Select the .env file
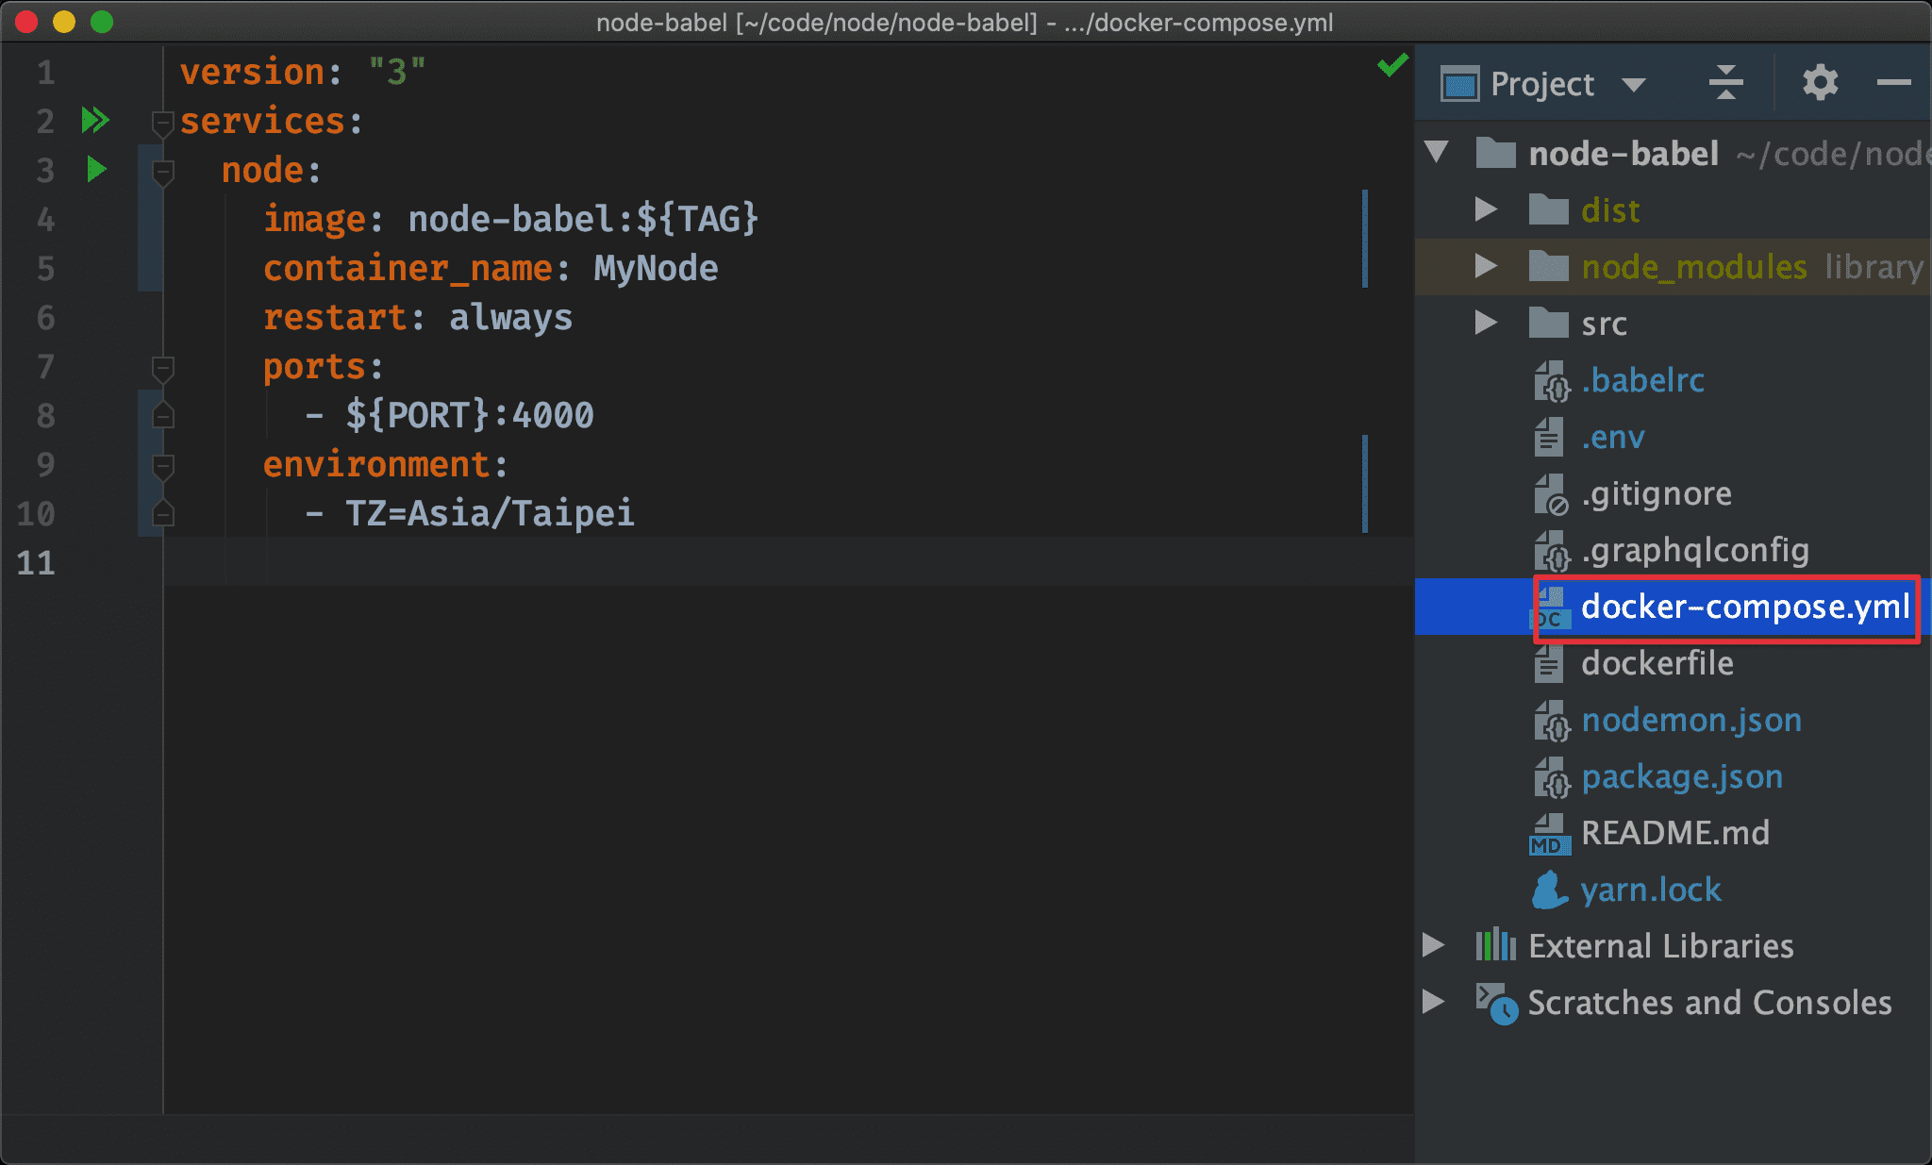1932x1165 pixels. click(x=1613, y=437)
